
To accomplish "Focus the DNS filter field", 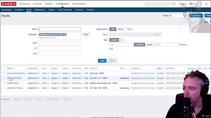I will tap(60, 43).
